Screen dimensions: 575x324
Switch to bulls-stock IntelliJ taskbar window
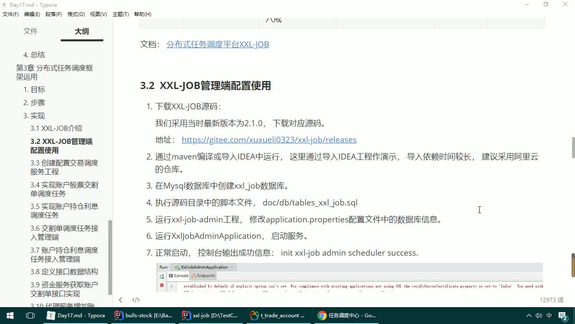pos(144,315)
